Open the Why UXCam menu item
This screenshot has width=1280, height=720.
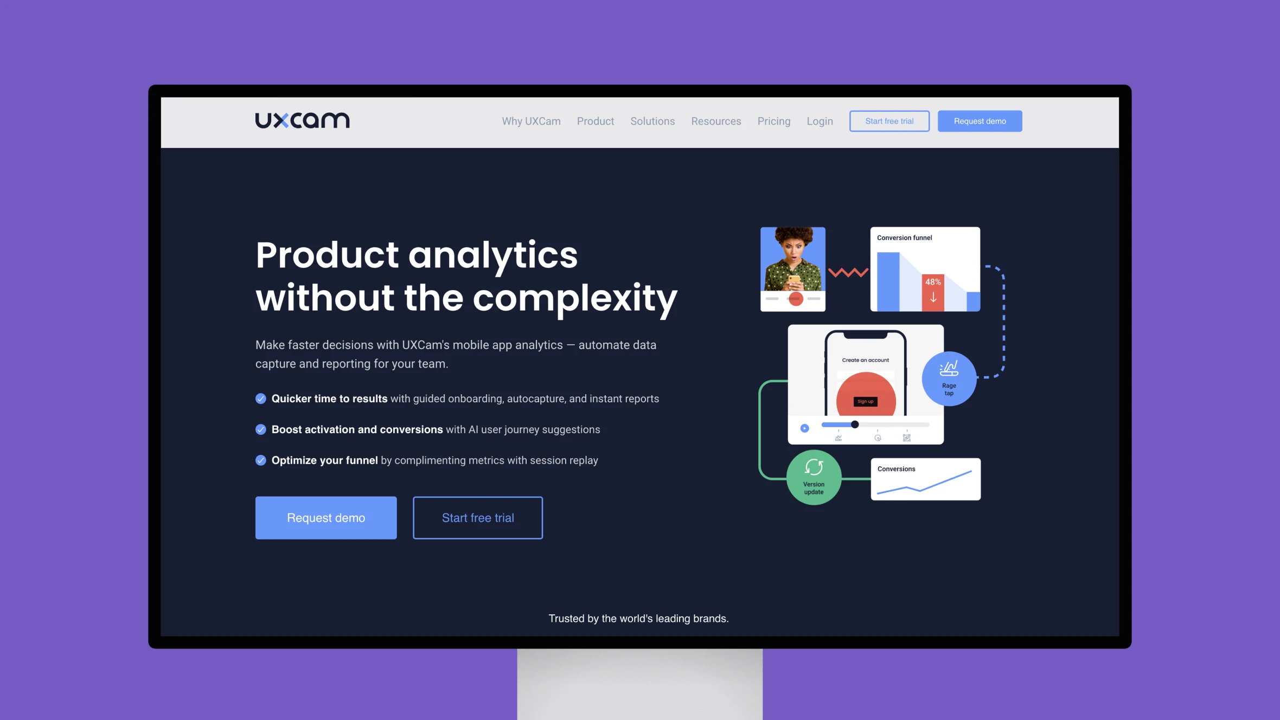pyautogui.click(x=531, y=120)
